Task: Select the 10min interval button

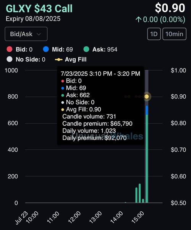Action: [174, 34]
